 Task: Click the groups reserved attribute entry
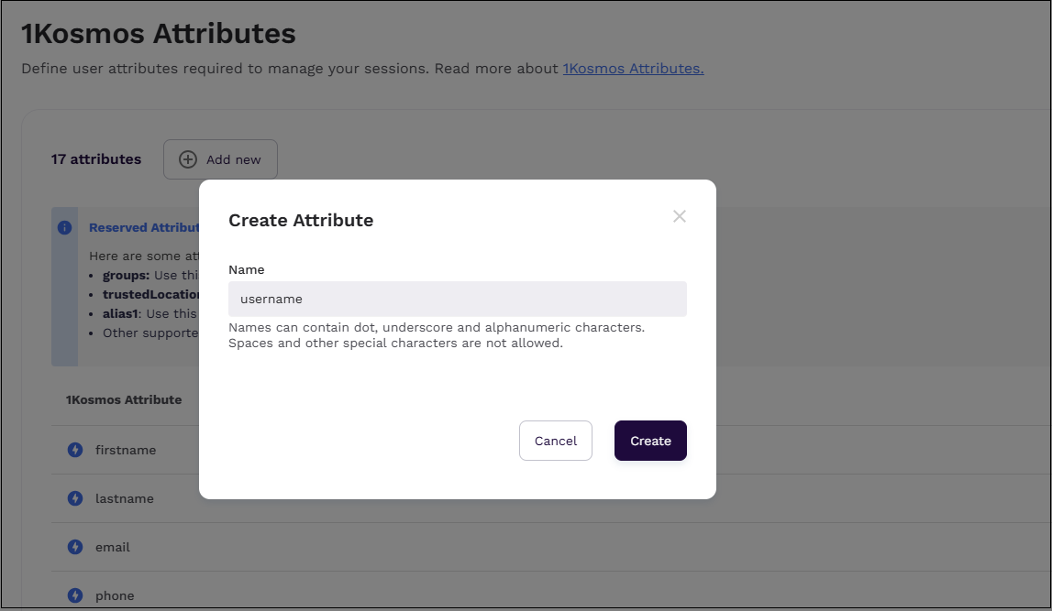(x=126, y=275)
